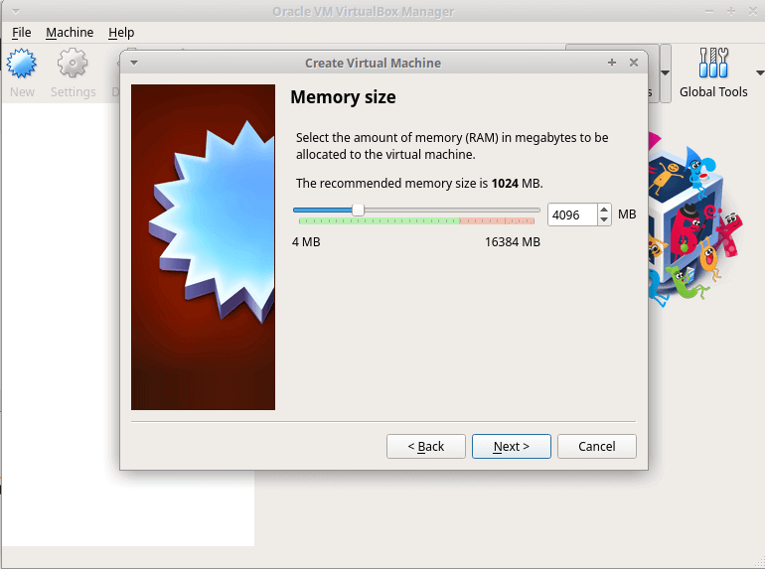Click the 16384 MB maximum label
The width and height of the screenshot is (765, 569).
(513, 242)
